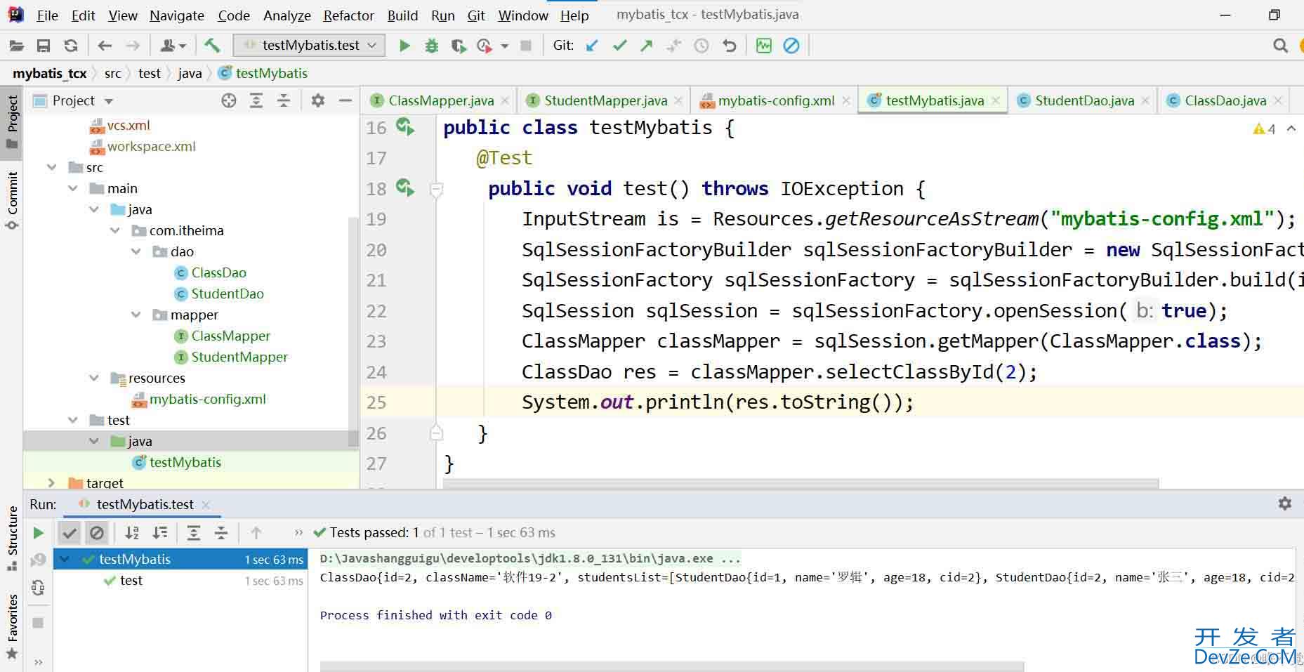Viewport: 1304px width, 672px height.
Task: Git commit green checkmark icon
Action: coord(619,46)
